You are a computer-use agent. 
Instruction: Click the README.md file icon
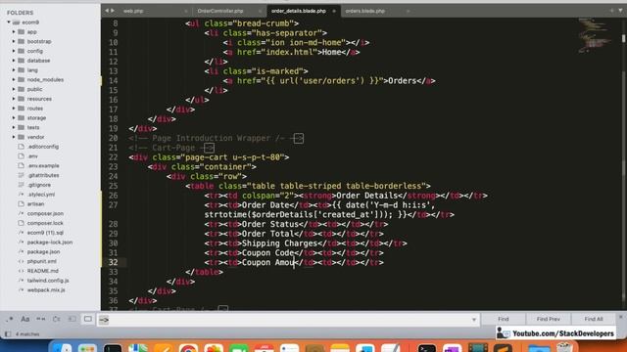pyautogui.click(x=22, y=271)
